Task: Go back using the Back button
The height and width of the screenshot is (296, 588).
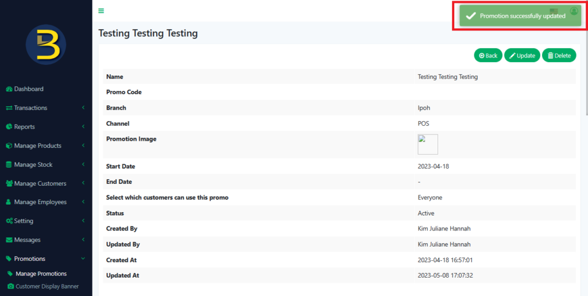Action: [x=488, y=56]
